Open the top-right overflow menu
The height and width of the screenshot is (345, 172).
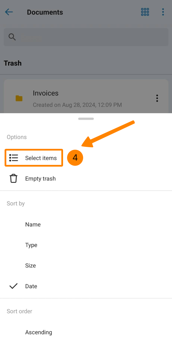163,12
